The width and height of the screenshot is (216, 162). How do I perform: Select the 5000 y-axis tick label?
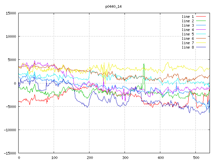[x=11, y=60]
